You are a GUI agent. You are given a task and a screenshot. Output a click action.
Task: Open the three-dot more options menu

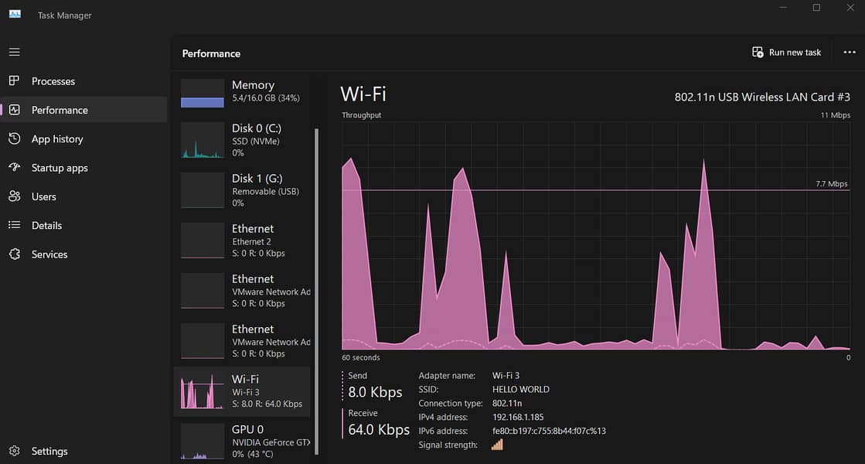tap(850, 52)
